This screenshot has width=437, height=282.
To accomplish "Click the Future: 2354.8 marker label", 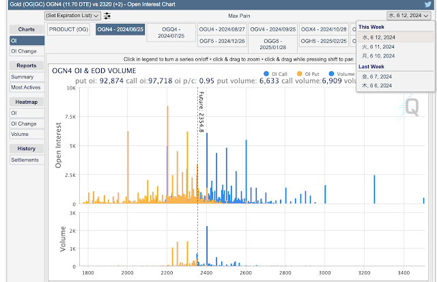I will (201, 112).
